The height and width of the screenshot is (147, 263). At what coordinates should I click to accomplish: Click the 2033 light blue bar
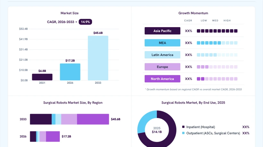click(x=98, y=58)
